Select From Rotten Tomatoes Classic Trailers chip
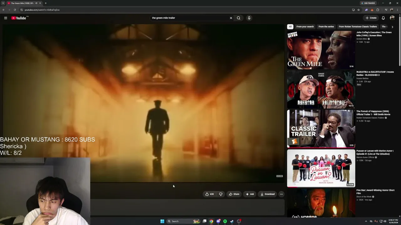Viewport: 401px width, 225px height. 358,27
